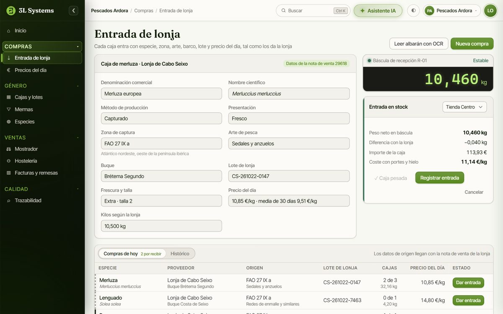
Task: Click the Presentación field
Action: (289, 118)
